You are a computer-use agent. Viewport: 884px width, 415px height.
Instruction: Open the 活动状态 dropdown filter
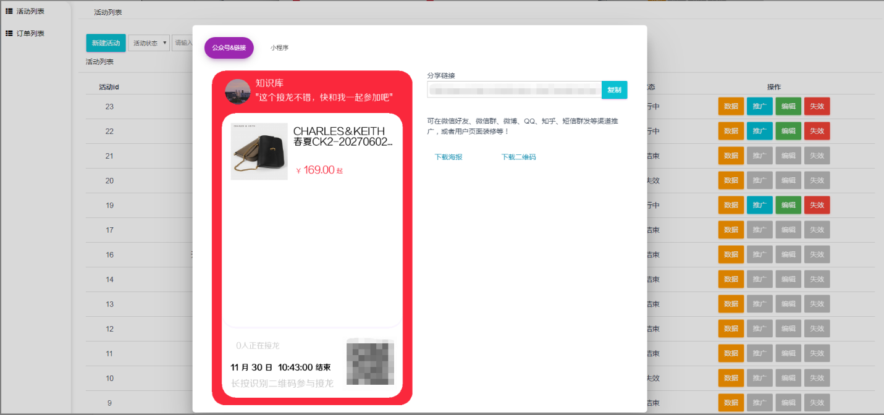coord(149,43)
